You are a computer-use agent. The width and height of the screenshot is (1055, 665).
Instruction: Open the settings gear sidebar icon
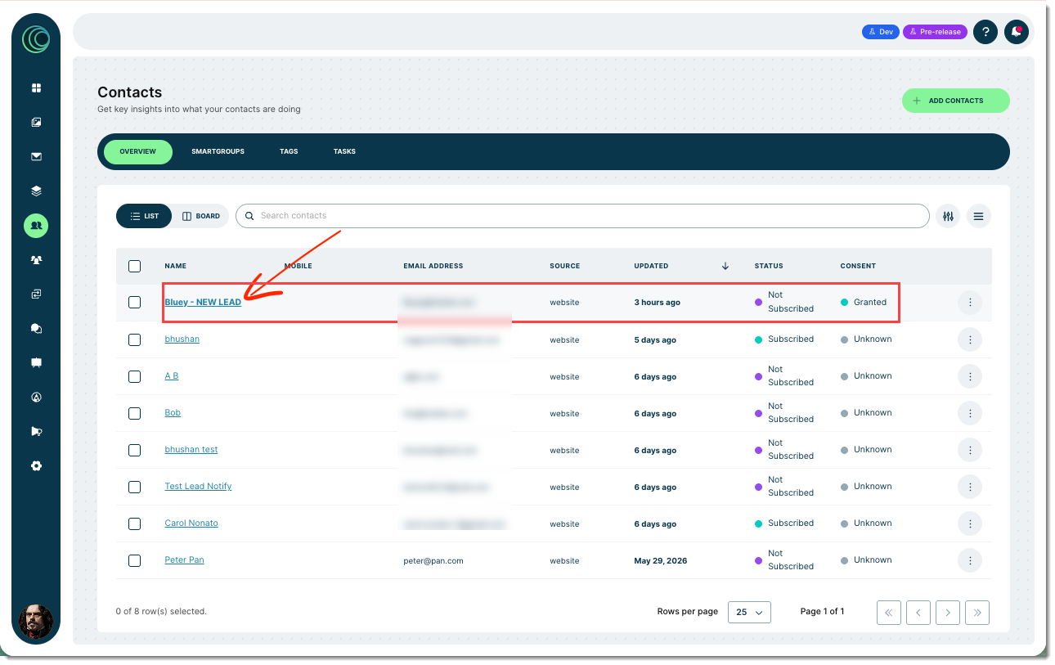36,466
